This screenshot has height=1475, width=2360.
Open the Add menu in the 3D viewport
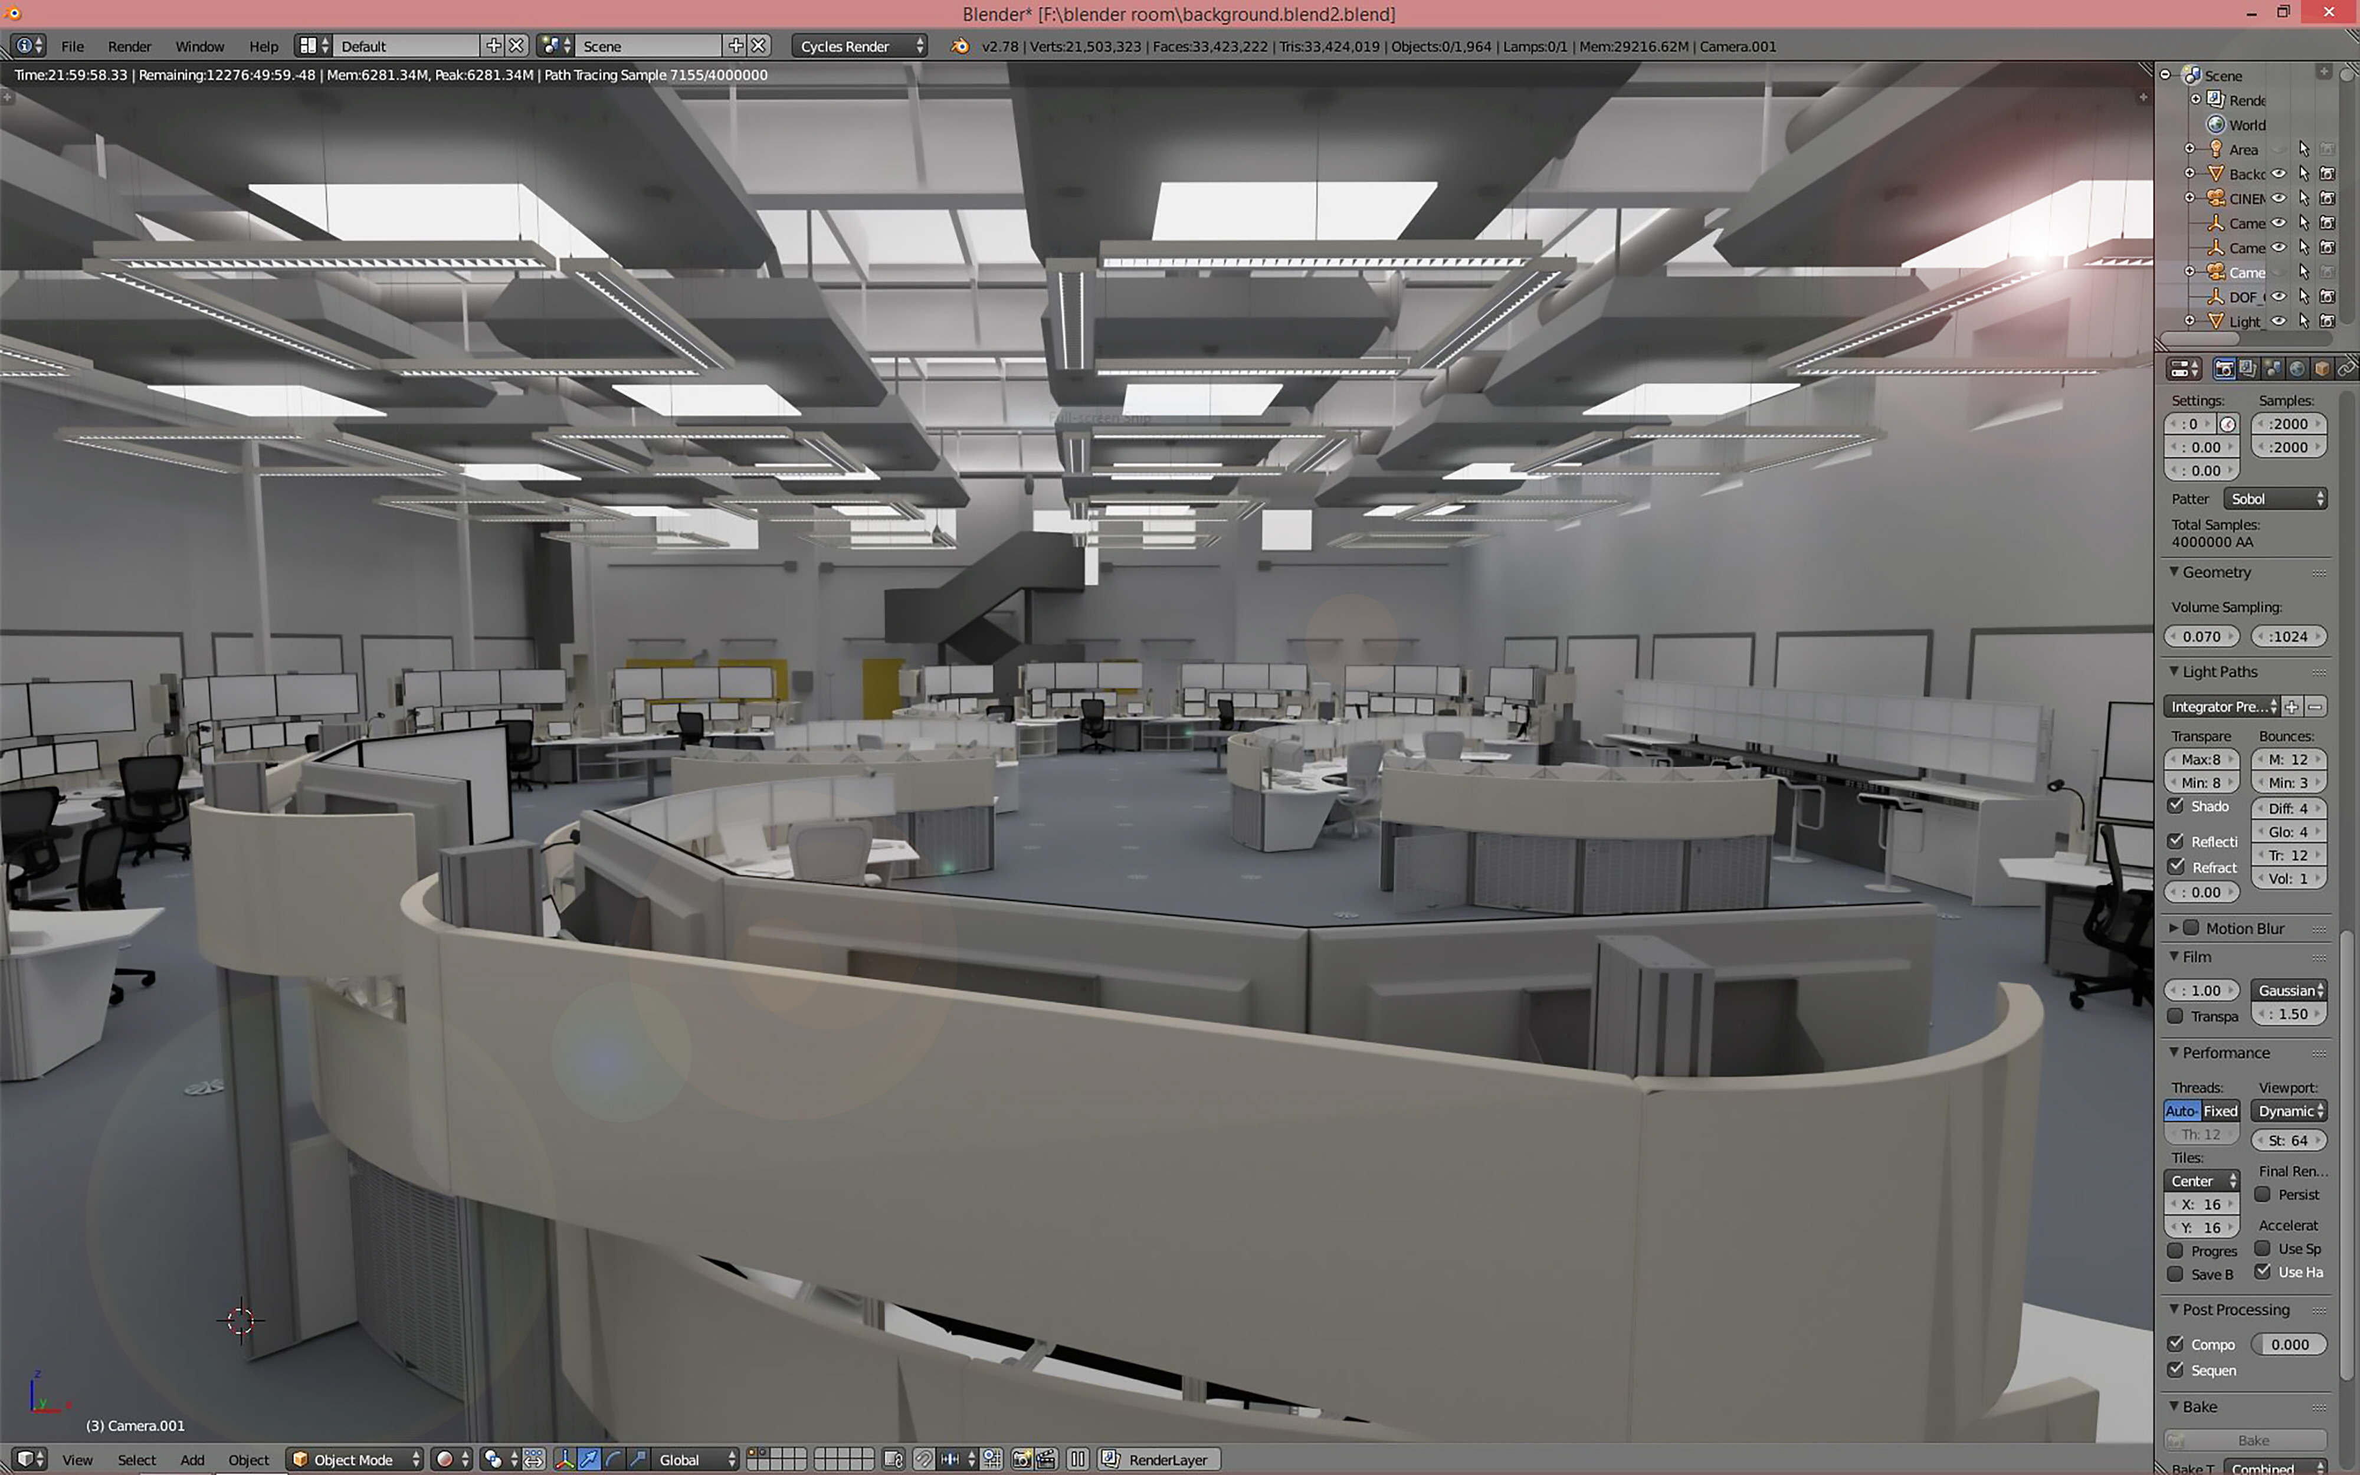tap(192, 1460)
